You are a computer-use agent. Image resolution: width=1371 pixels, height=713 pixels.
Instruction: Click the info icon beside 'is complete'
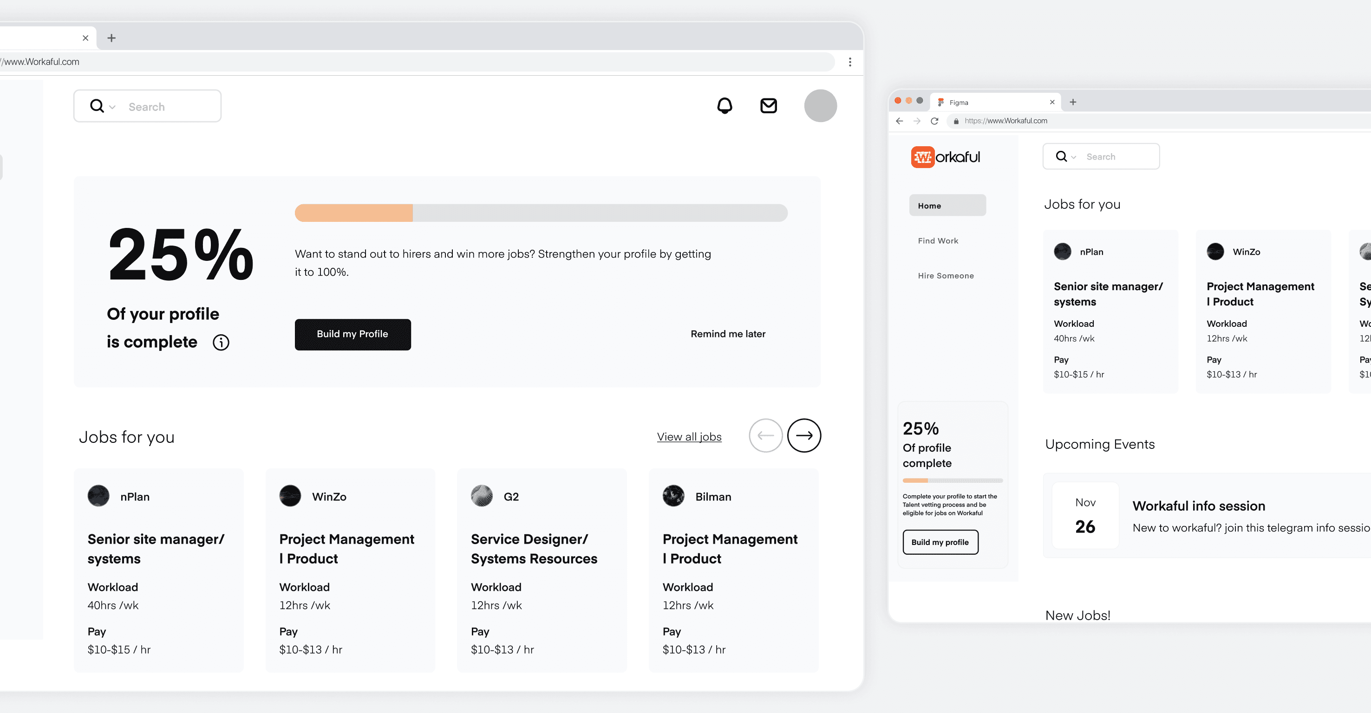pyautogui.click(x=221, y=342)
